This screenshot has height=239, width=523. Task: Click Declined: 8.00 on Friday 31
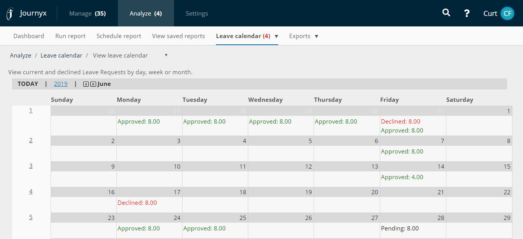tap(400, 121)
